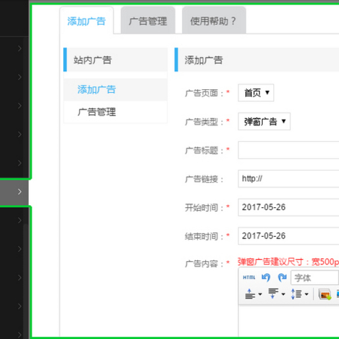The height and width of the screenshot is (339, 339).
Task: Focus the 广告链接 field containing http://
Action: pyautogui.click(x=288, y=179)
